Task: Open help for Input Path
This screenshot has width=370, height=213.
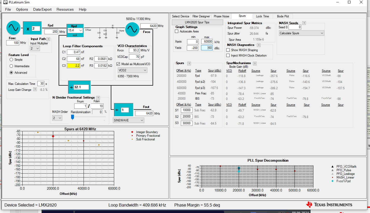Action: [x=48, y=39]
